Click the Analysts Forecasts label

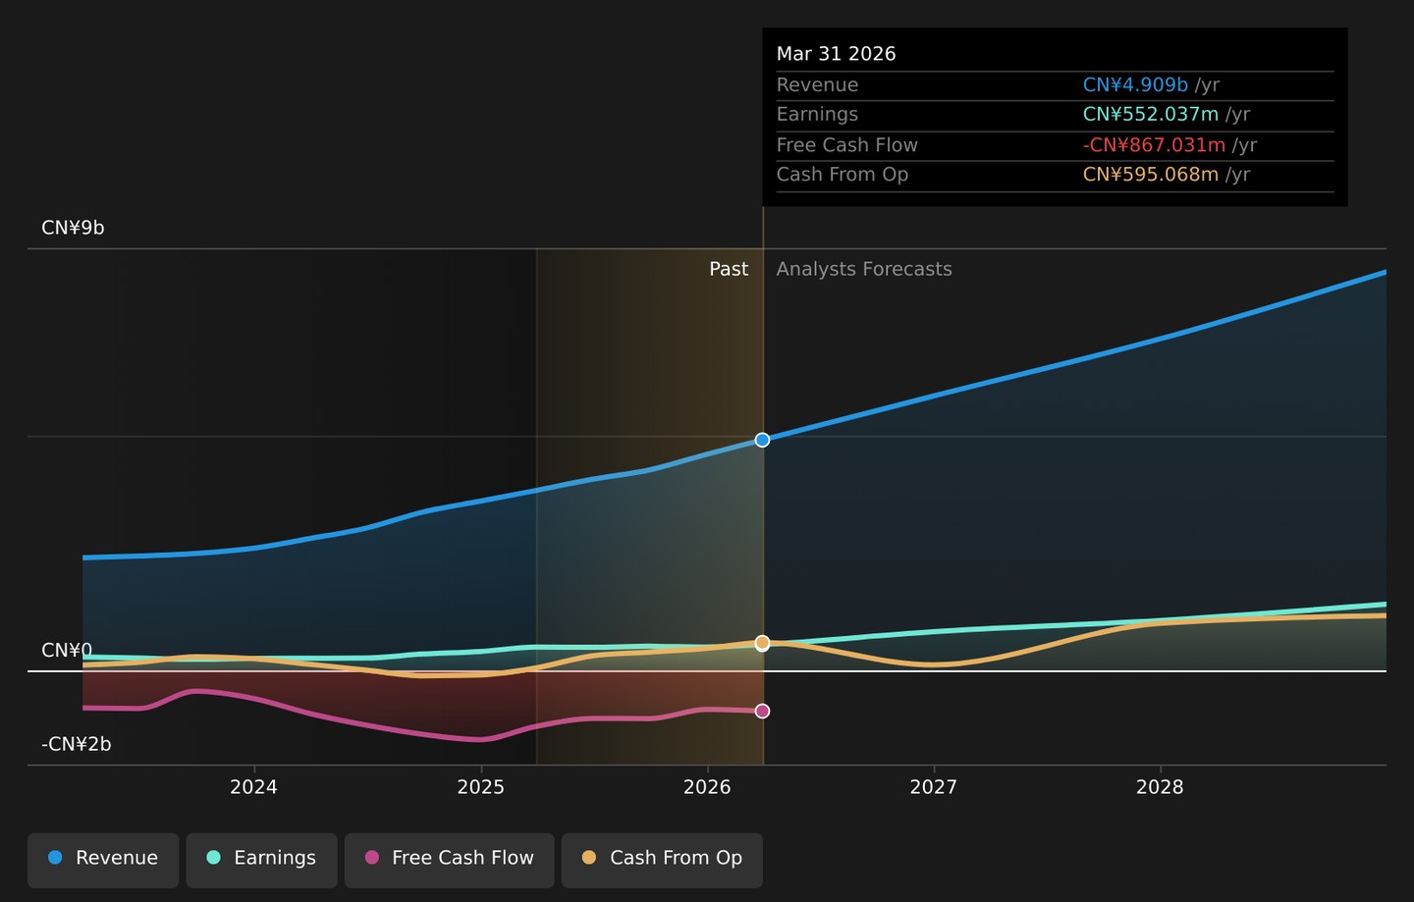tap(864, 269)
